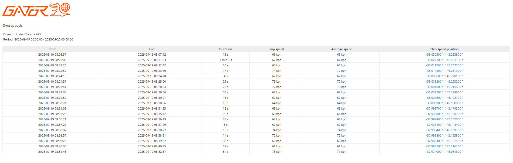Open position link -38.006600, 145.228100

point(444,76)
